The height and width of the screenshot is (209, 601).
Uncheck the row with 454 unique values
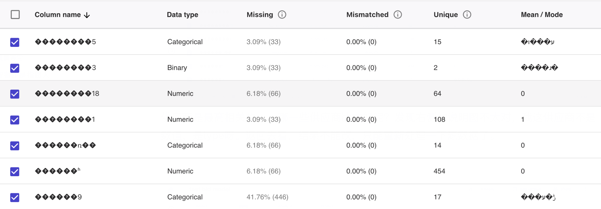15,172
